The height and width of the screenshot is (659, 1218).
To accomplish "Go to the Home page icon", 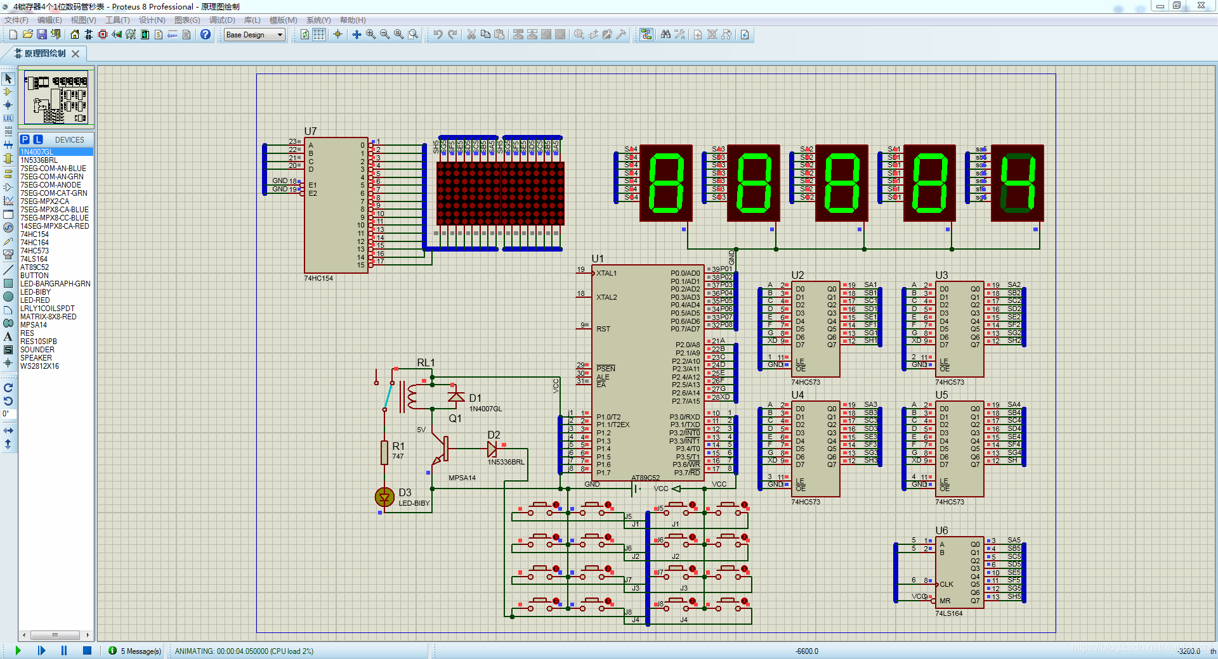I will click(75, 34).
